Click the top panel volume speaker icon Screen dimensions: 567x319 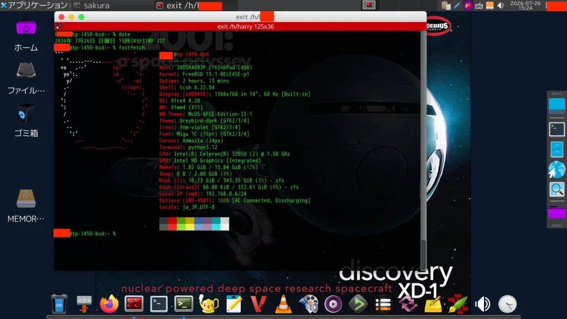(x=501, y=6)
